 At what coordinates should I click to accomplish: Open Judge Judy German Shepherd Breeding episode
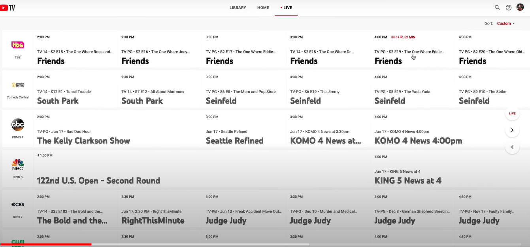coord(413,209)
